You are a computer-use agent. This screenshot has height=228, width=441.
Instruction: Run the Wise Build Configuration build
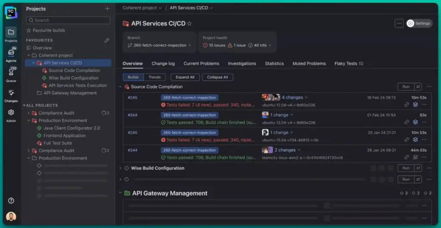click(406, 168)
